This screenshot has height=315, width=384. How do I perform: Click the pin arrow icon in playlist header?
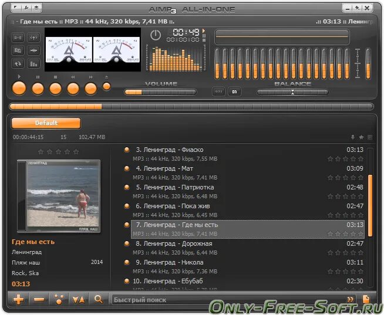(353, 137)
